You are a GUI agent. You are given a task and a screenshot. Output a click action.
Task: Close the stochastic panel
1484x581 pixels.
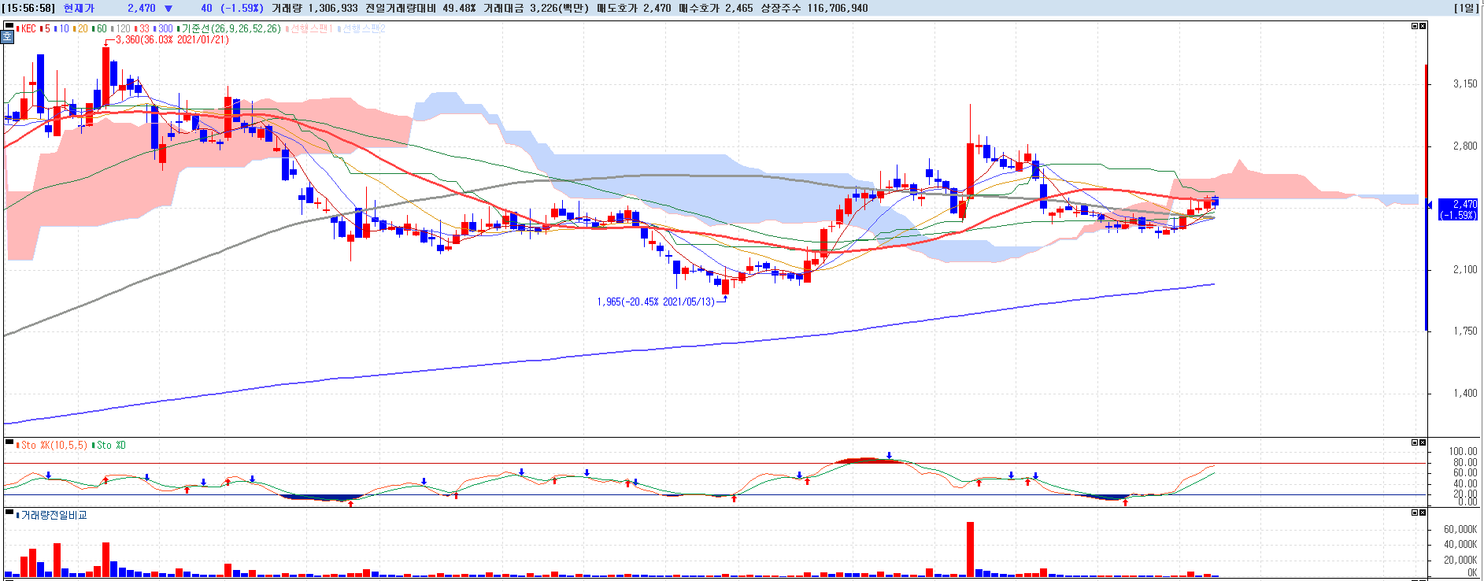(x=1422, y=442)
